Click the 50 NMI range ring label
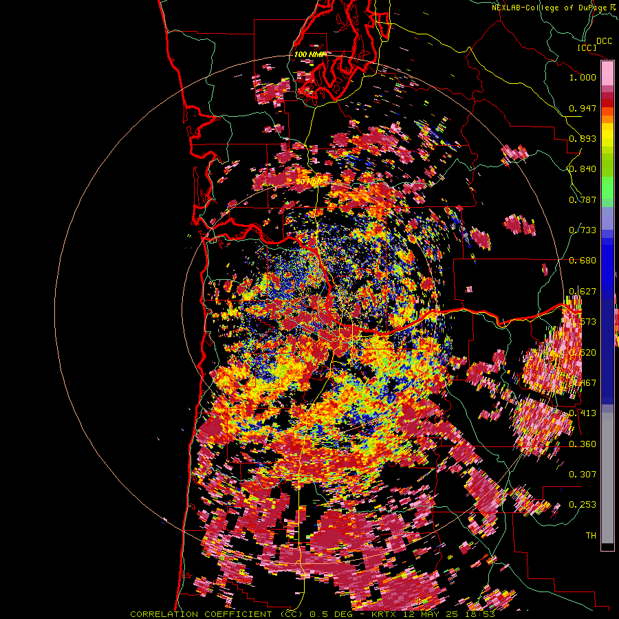The height and width of the screenshot is (619, 619). click(x=308, y=182)
